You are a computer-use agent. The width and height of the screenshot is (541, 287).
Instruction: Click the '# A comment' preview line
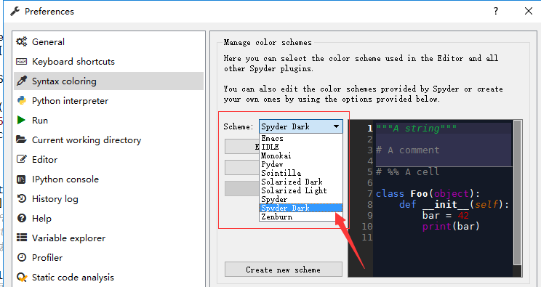click(407, 150)
